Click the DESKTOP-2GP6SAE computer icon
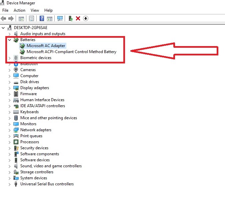Image resolution: width=225 pixels, height=197 pixels. click(x=10, y=28)
